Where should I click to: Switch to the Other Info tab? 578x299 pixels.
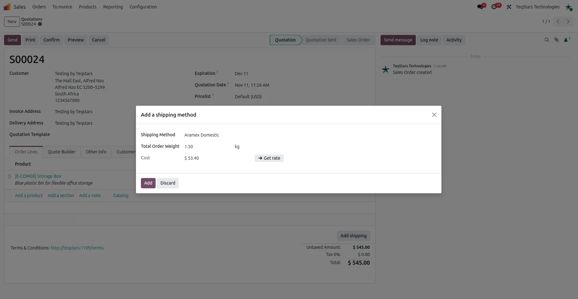click(x=96, y=152)
